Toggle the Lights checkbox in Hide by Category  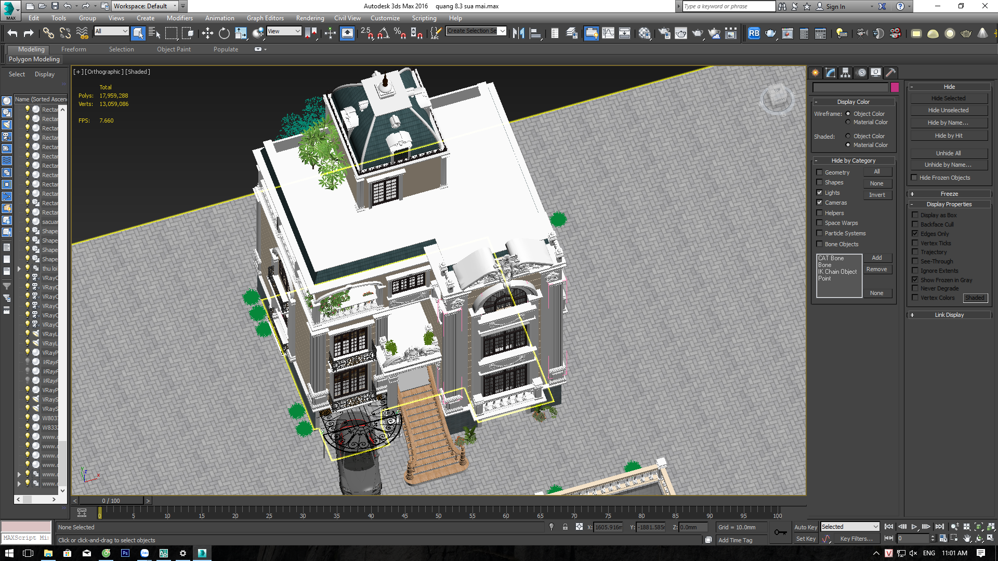(x=820, y=193)
